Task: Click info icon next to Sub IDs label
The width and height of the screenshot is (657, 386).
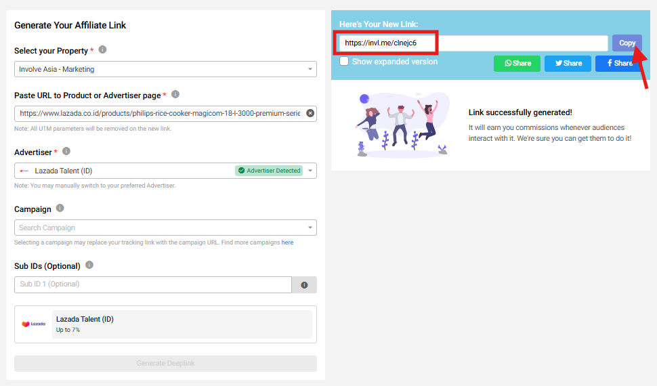Action: click(x=89, y=265)
